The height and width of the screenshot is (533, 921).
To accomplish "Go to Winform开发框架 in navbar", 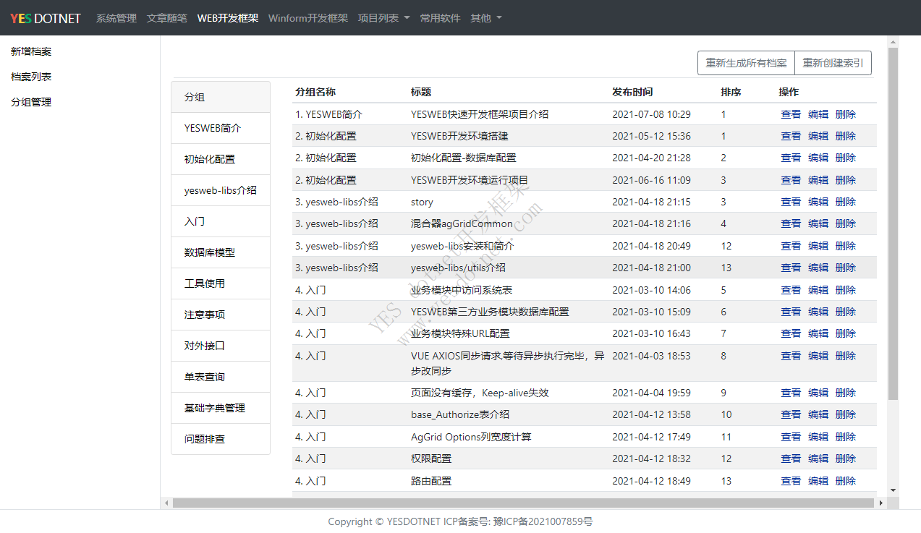I will click(307, 18).
